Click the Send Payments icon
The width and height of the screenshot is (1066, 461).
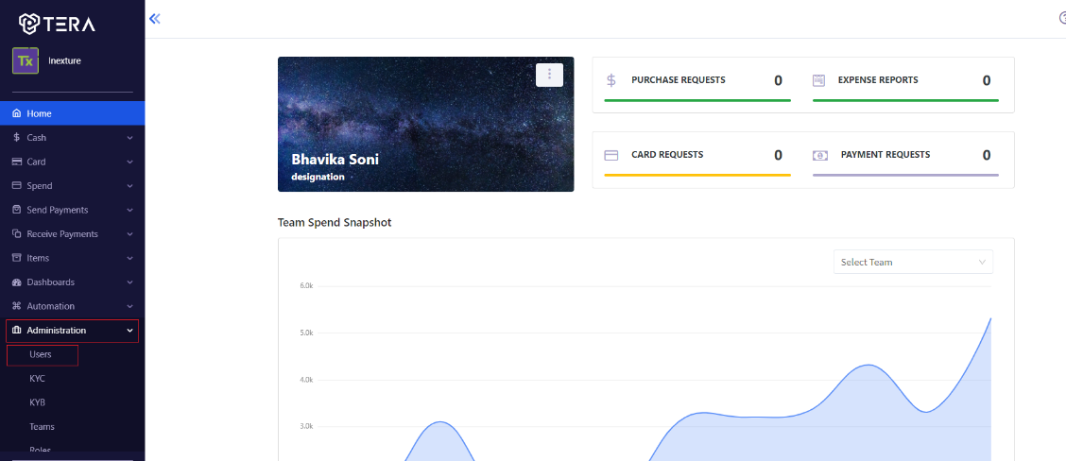pos(17,210)
